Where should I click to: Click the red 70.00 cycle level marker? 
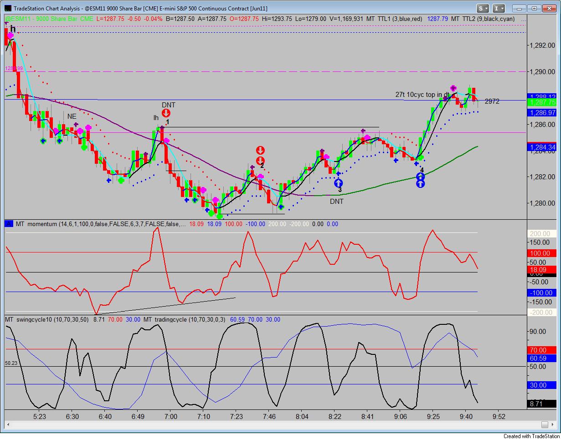[x=541, y=350]
